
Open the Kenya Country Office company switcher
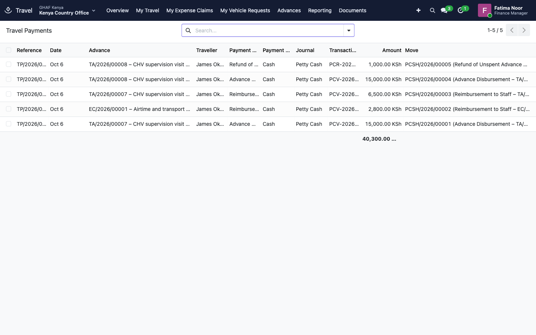(67, 10)
